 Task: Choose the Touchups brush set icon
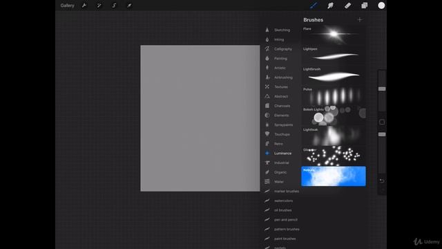coord(267,134)
